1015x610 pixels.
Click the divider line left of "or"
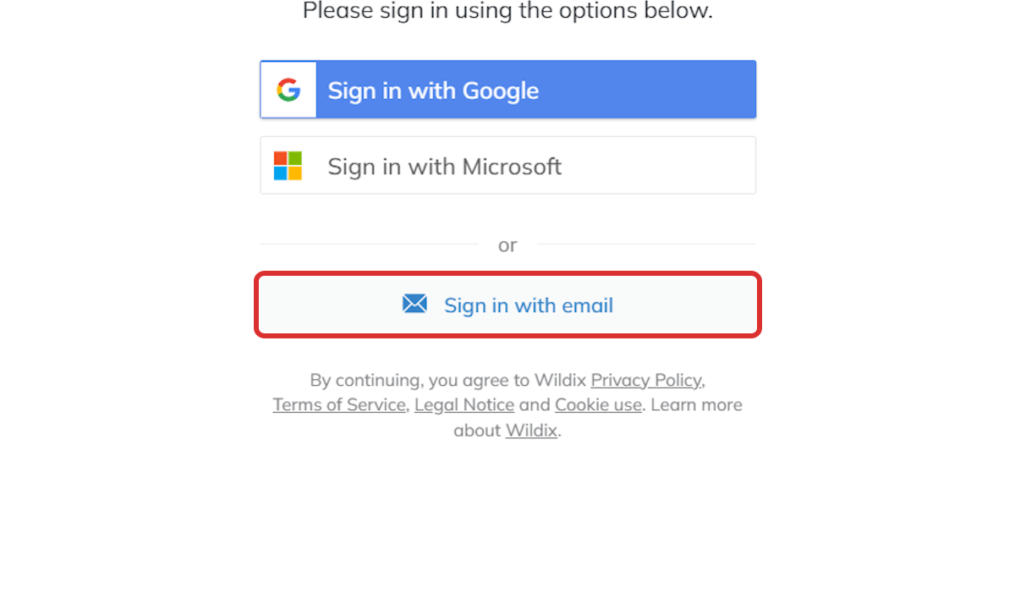[x=370, y=245]
